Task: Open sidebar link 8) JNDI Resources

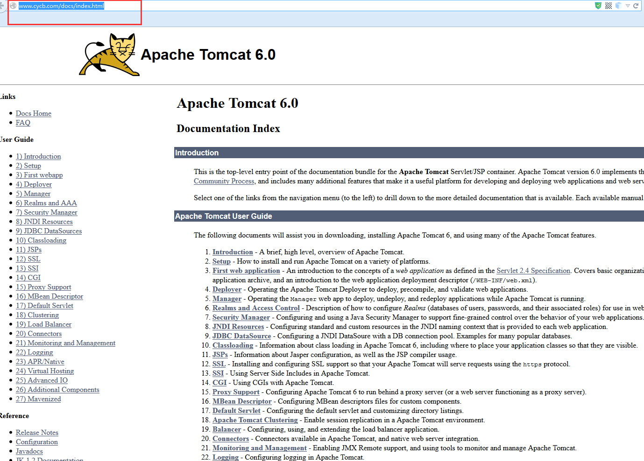Action: click(x=44, y=222)
